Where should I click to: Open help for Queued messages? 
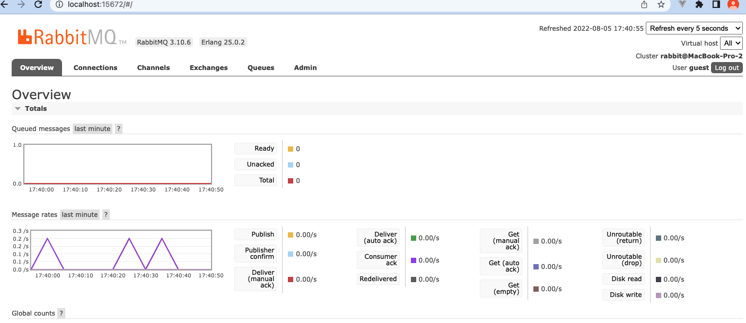coord(119,129)
